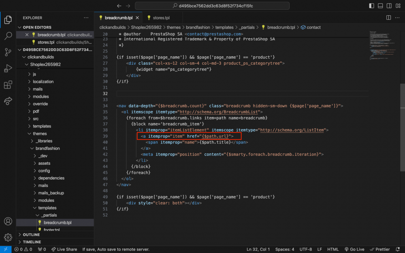This screenshot has width=405, height=253.
Task: Open the split editor icon top right
Action: [x=388, y=18]
